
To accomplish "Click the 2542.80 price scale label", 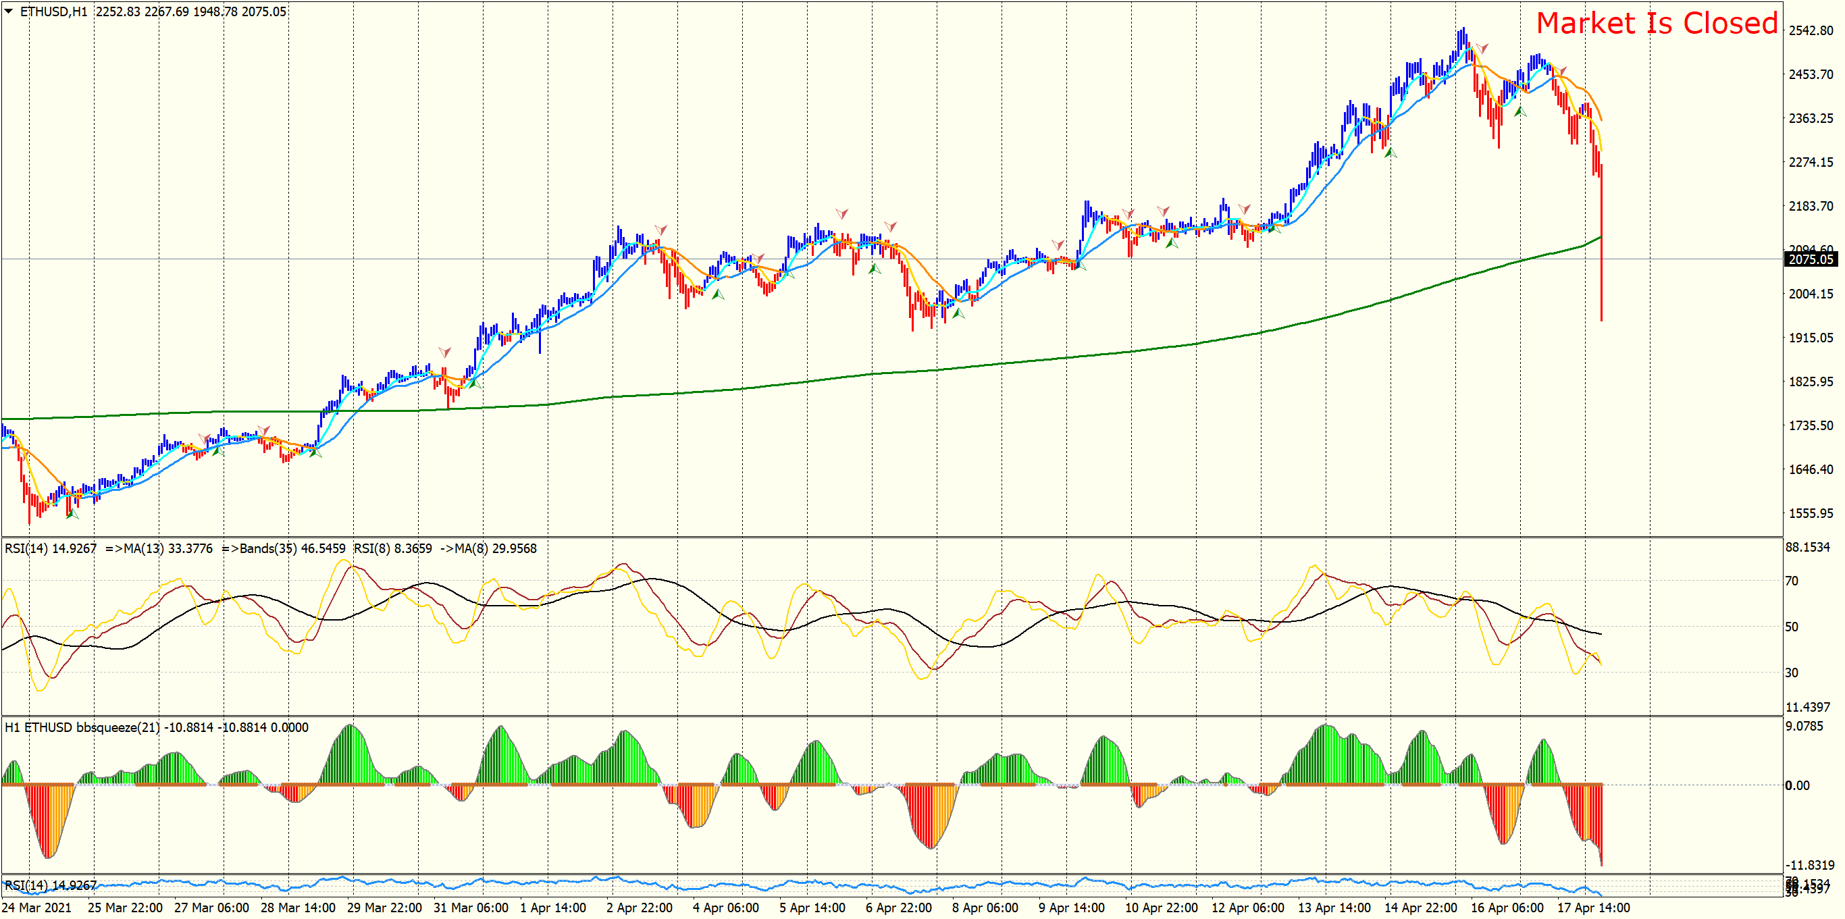I will 1811,30.
